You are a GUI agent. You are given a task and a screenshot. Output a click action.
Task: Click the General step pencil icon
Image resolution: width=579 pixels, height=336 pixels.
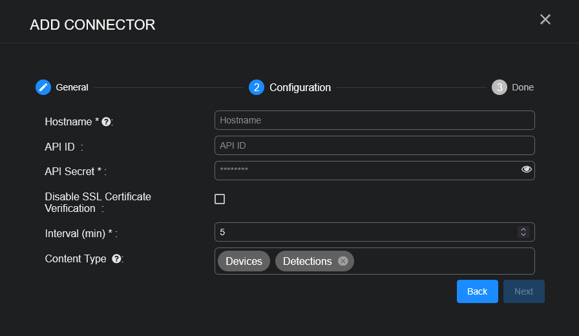pos(43,87)
